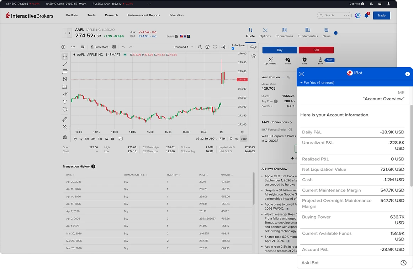
Task: Add AAPL to Watch list
Action: [x=288, y=61]
